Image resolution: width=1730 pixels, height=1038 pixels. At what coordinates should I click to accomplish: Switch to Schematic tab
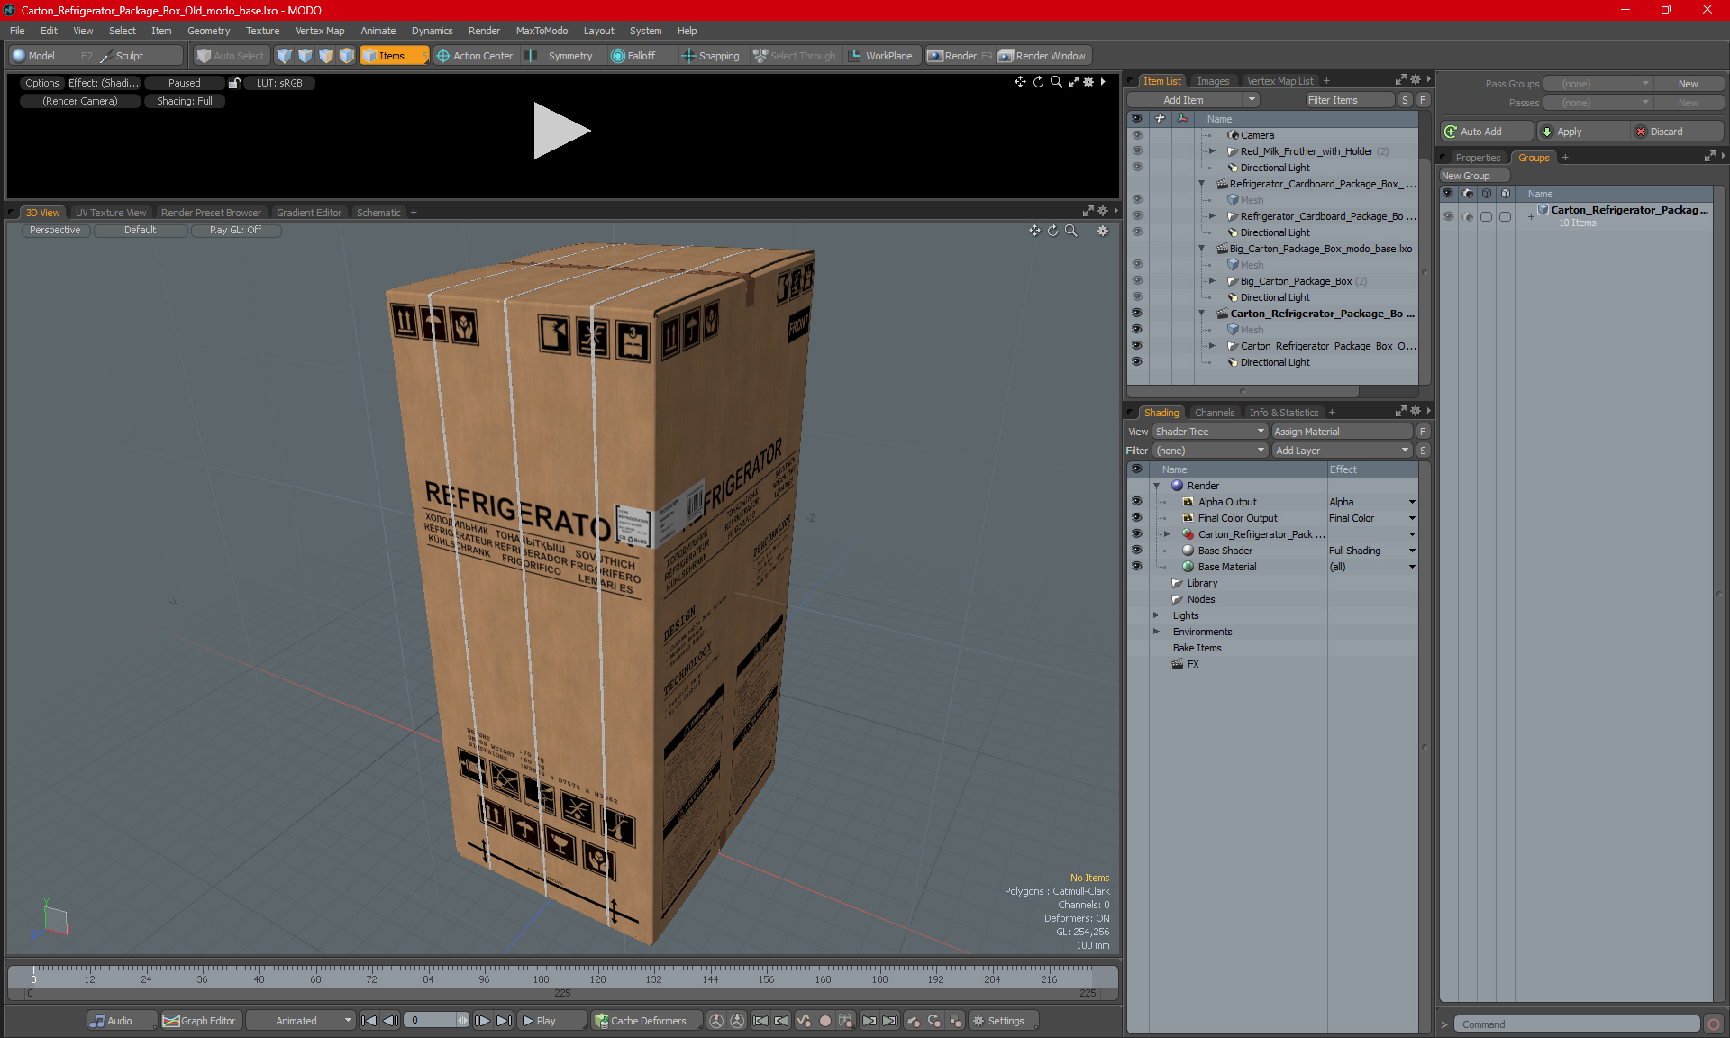point(378,213)
